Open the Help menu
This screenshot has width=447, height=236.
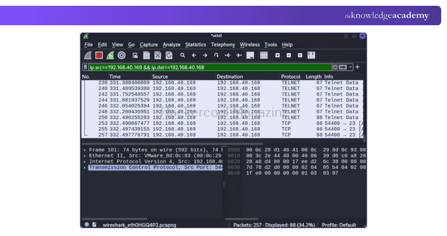tap(287, 45)
